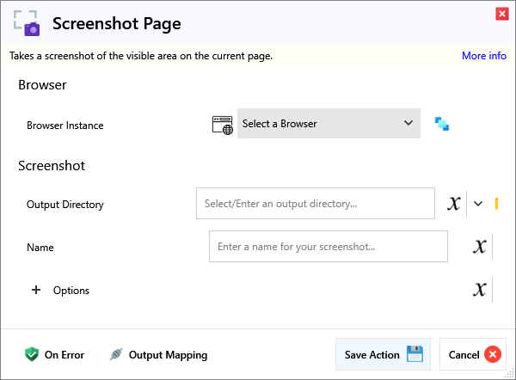Click the floppy disk save icon

[x=415, y=354]
